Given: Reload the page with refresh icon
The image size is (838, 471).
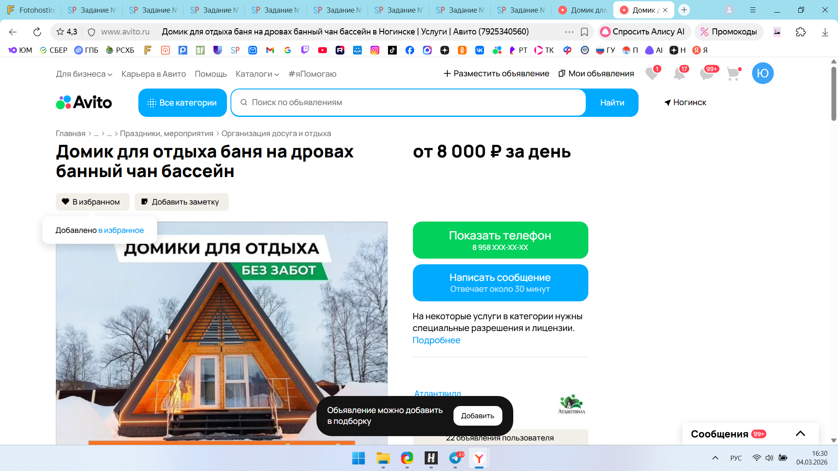Looking at the screenshot, I should click(37, 32).
